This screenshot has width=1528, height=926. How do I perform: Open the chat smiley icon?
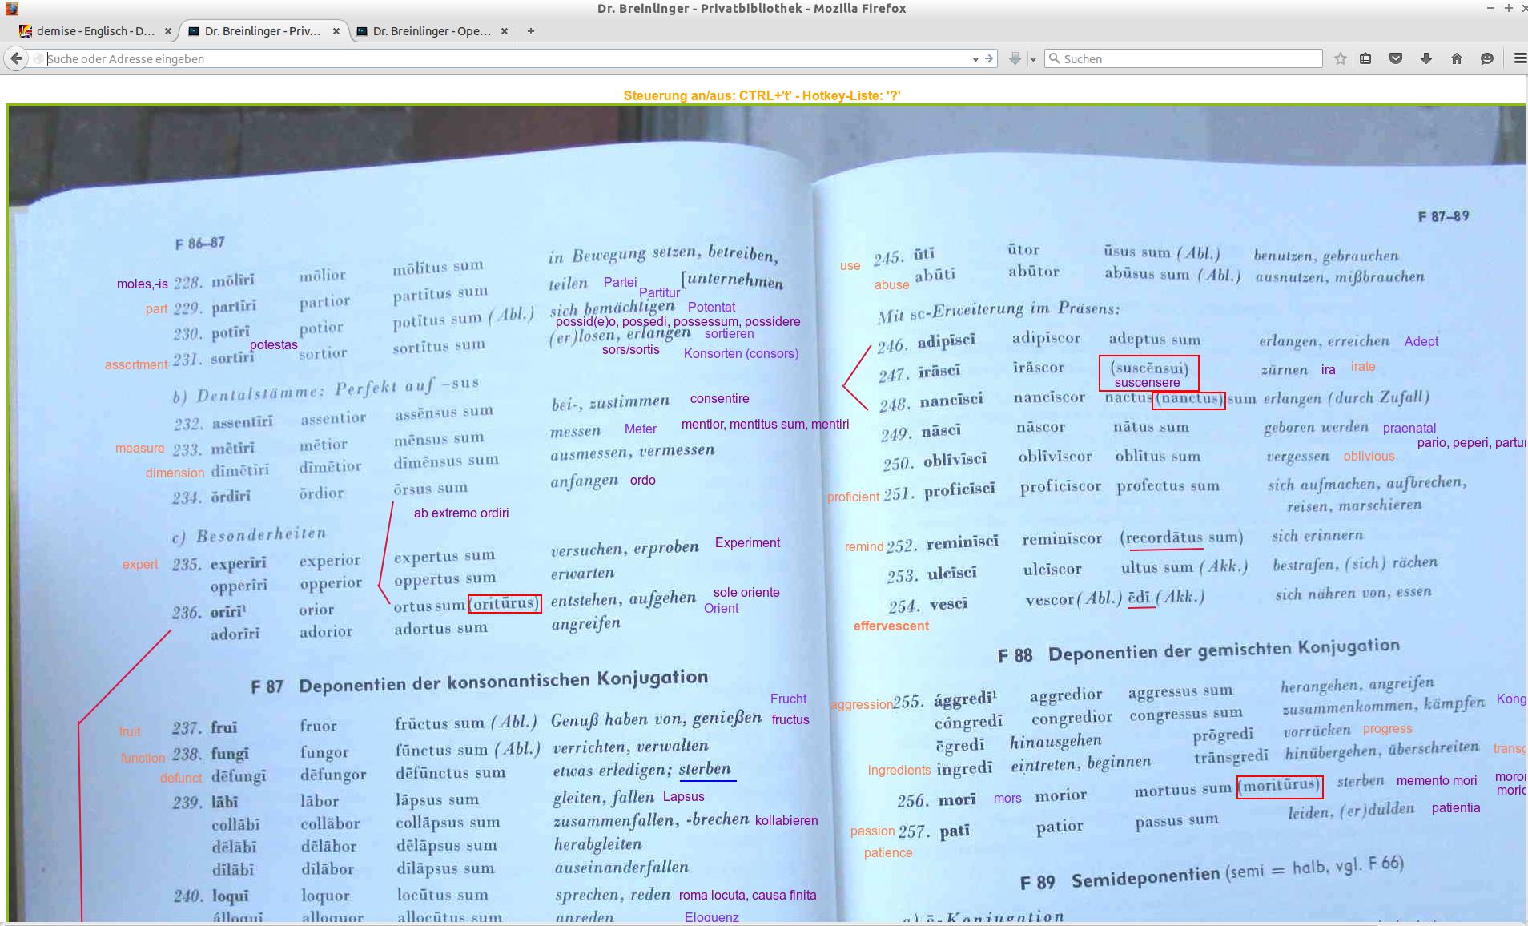pos(1487,58)
